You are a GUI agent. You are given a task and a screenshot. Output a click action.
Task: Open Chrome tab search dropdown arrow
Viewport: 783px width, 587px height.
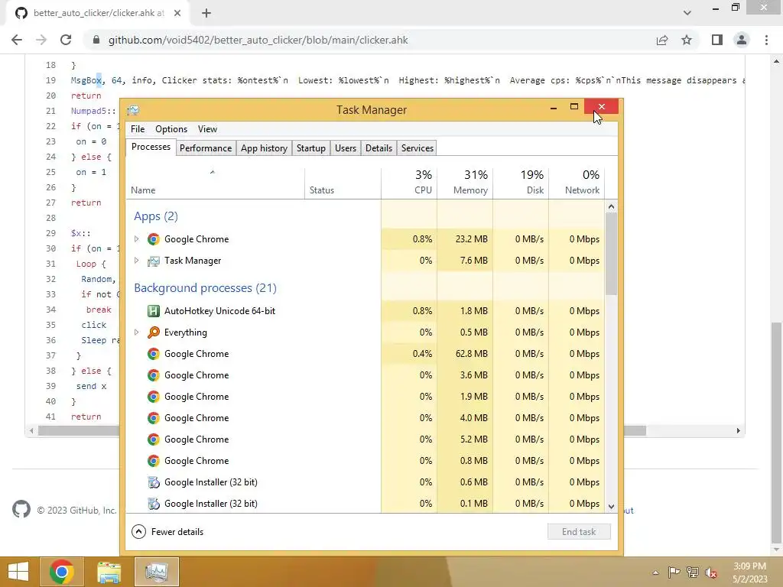(687, 13)
